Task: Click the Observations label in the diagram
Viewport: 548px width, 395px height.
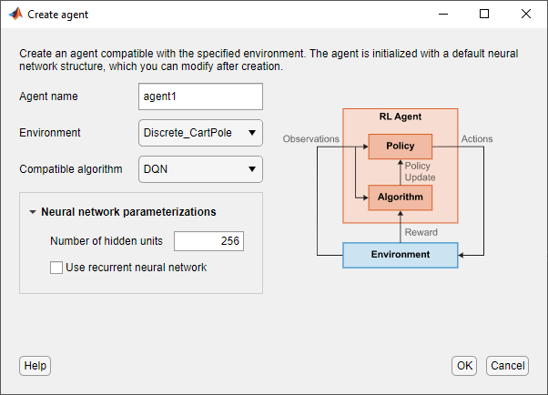Action: pyautogui.click(x=311, y=139)
